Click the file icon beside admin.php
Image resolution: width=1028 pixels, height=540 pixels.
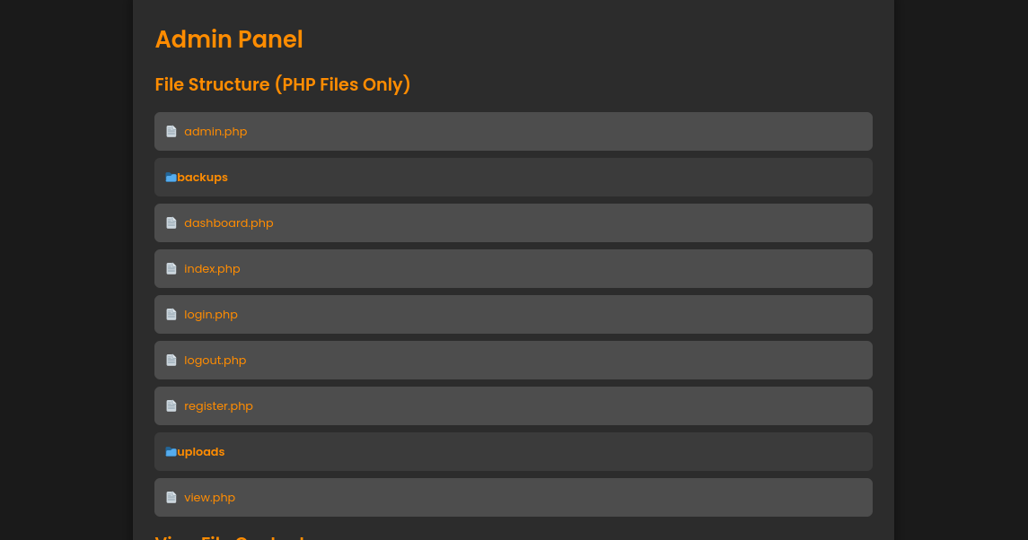coord(171,132)
